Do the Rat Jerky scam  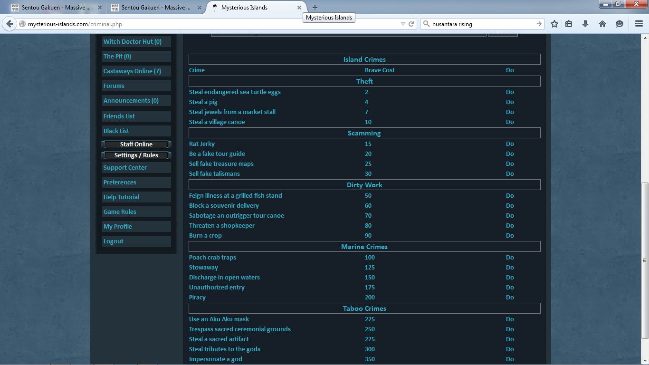click(x=510, y=144)
